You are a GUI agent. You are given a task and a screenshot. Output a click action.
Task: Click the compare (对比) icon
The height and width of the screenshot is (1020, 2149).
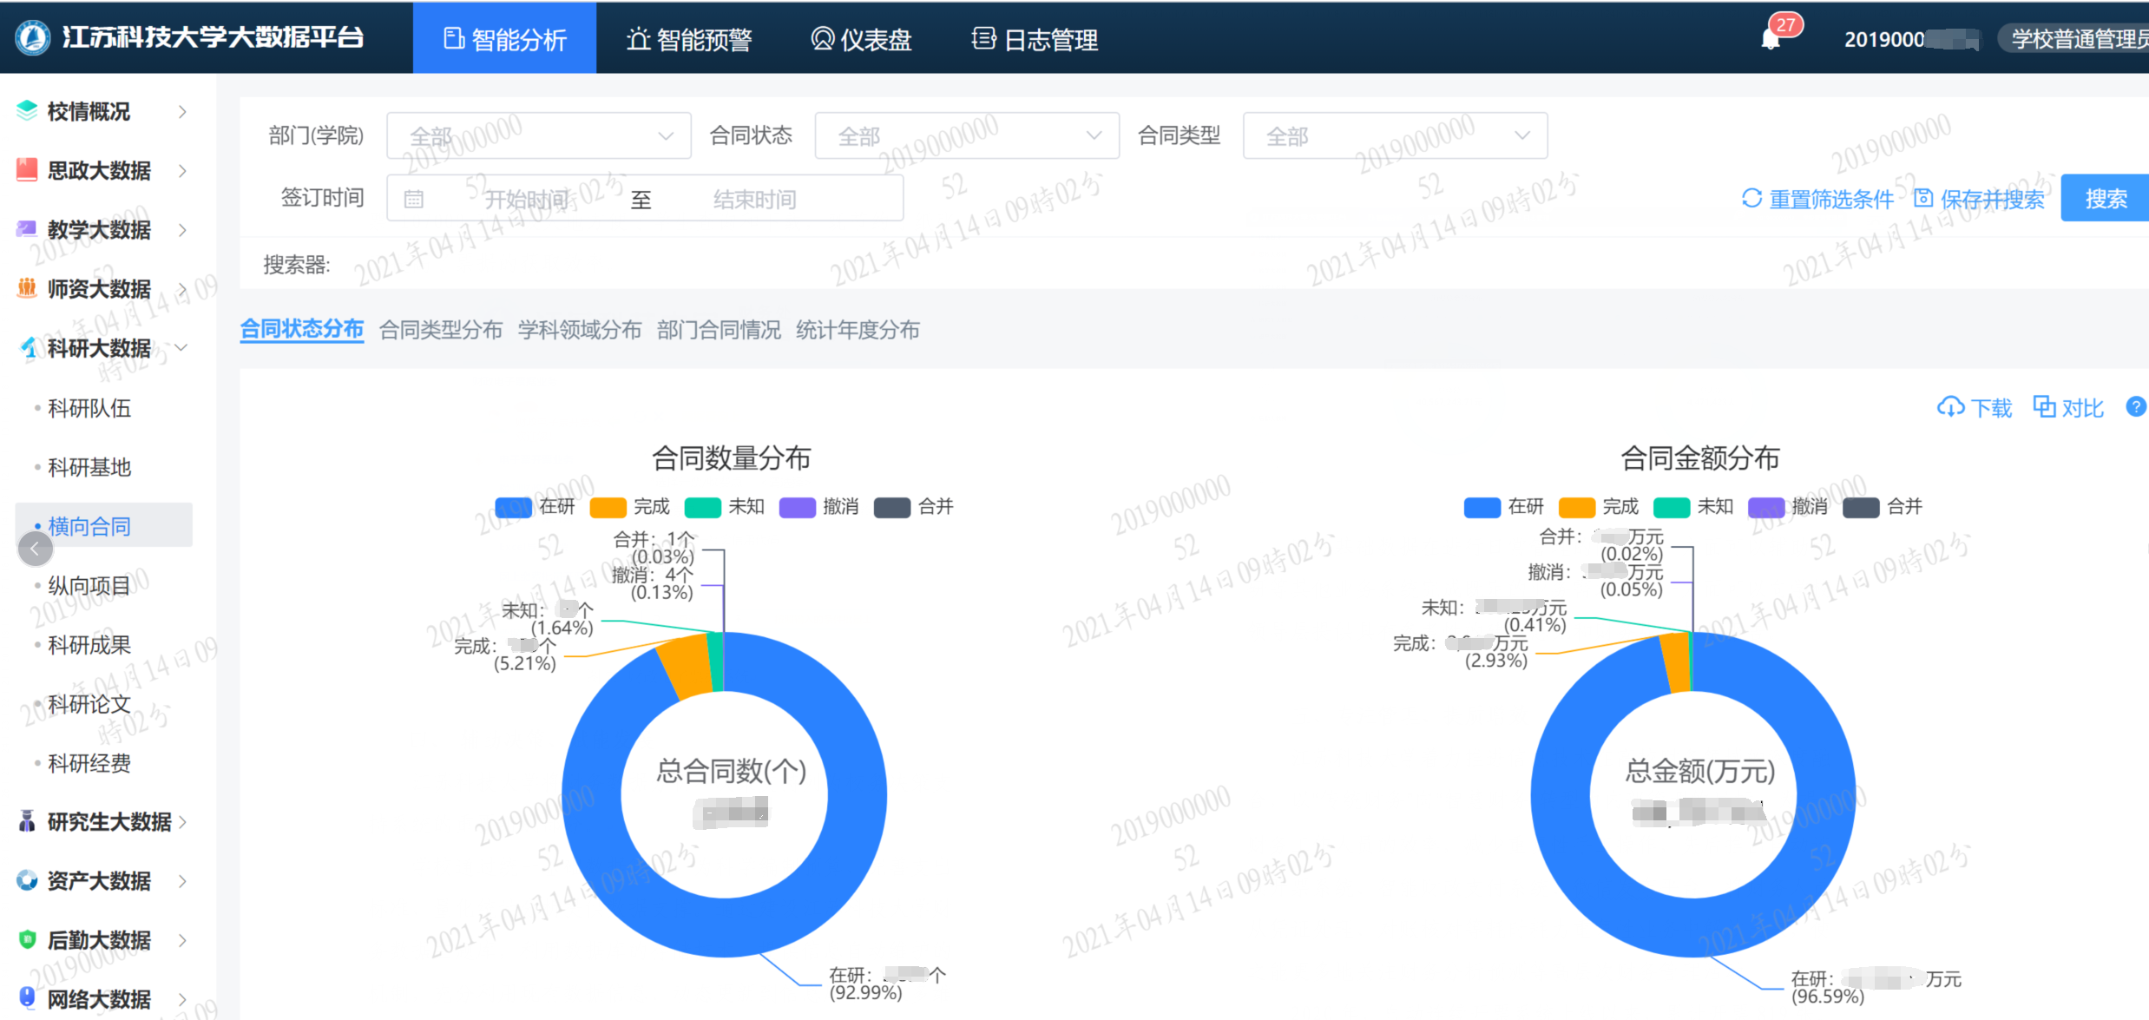coord(2044,406)
